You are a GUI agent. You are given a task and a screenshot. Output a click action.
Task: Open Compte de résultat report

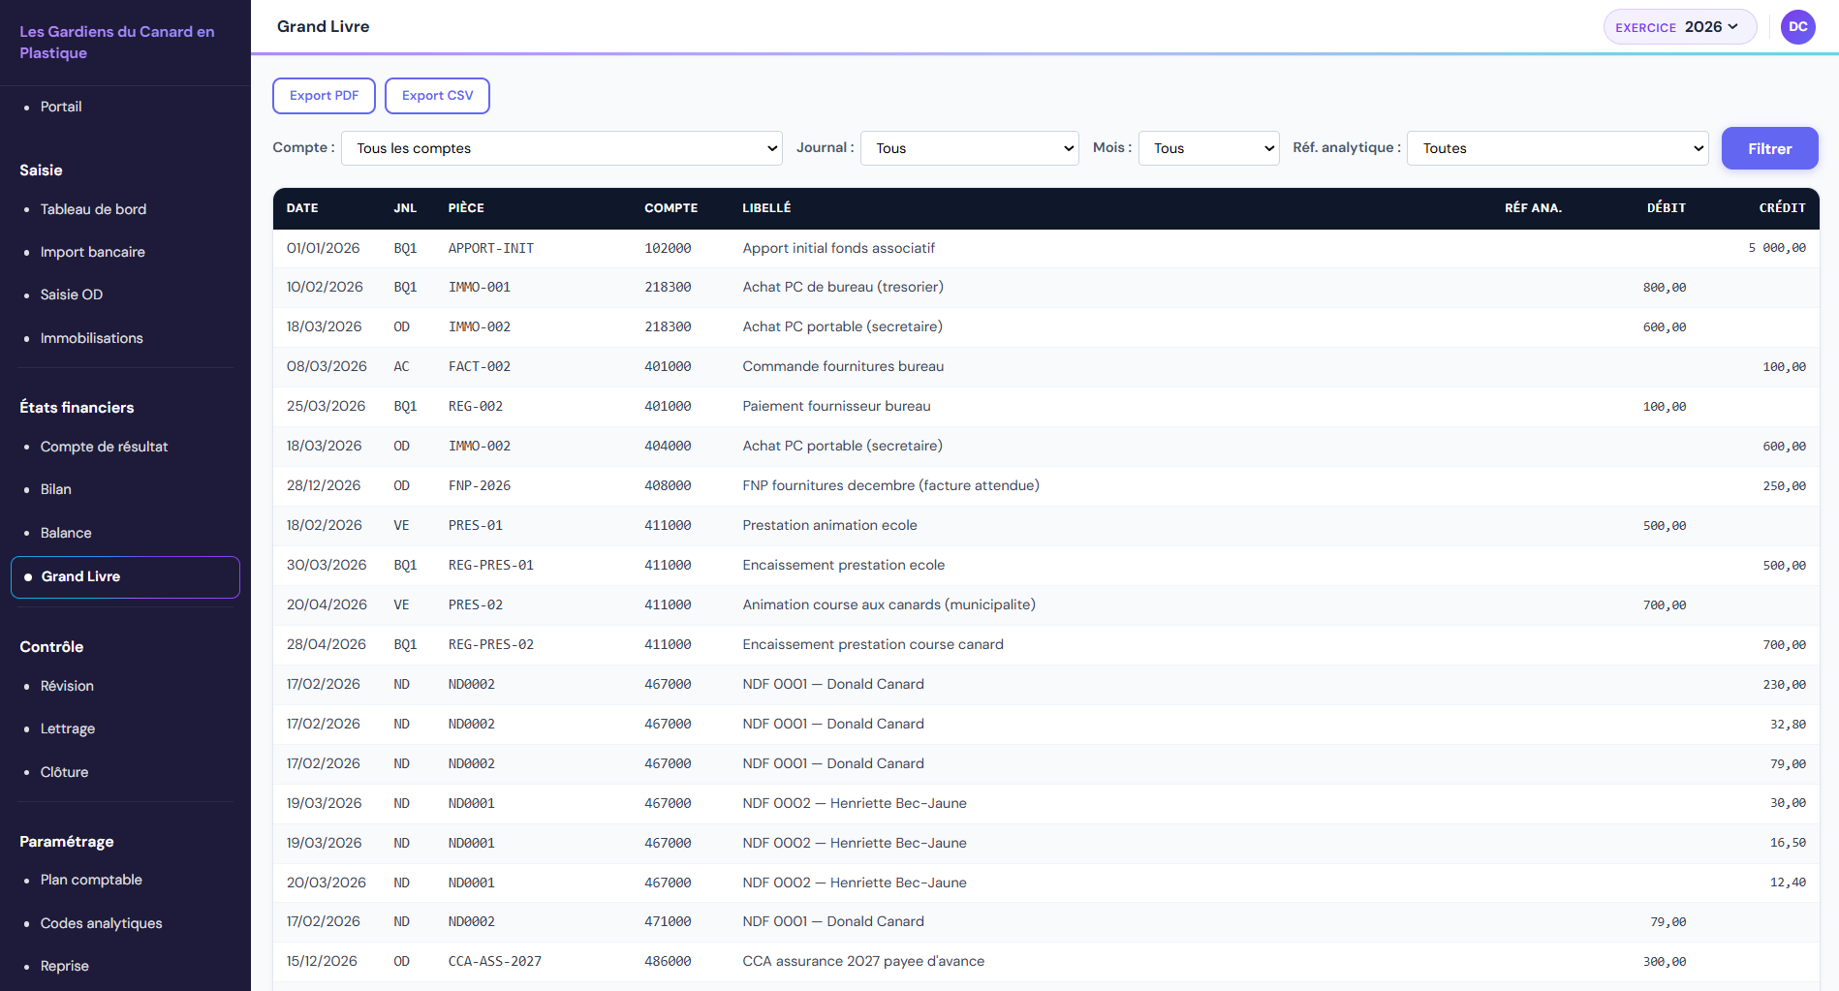point(104,447)
